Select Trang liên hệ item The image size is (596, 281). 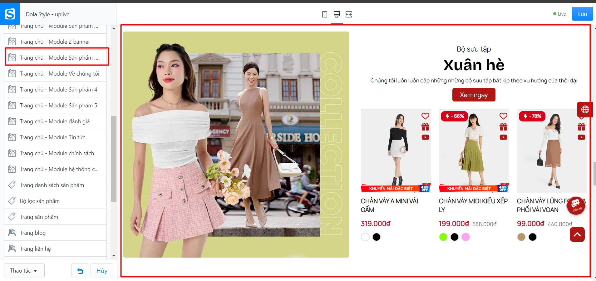click(56, 249)
